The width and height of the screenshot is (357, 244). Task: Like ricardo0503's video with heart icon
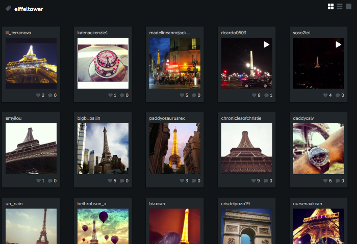coord(254,95)
